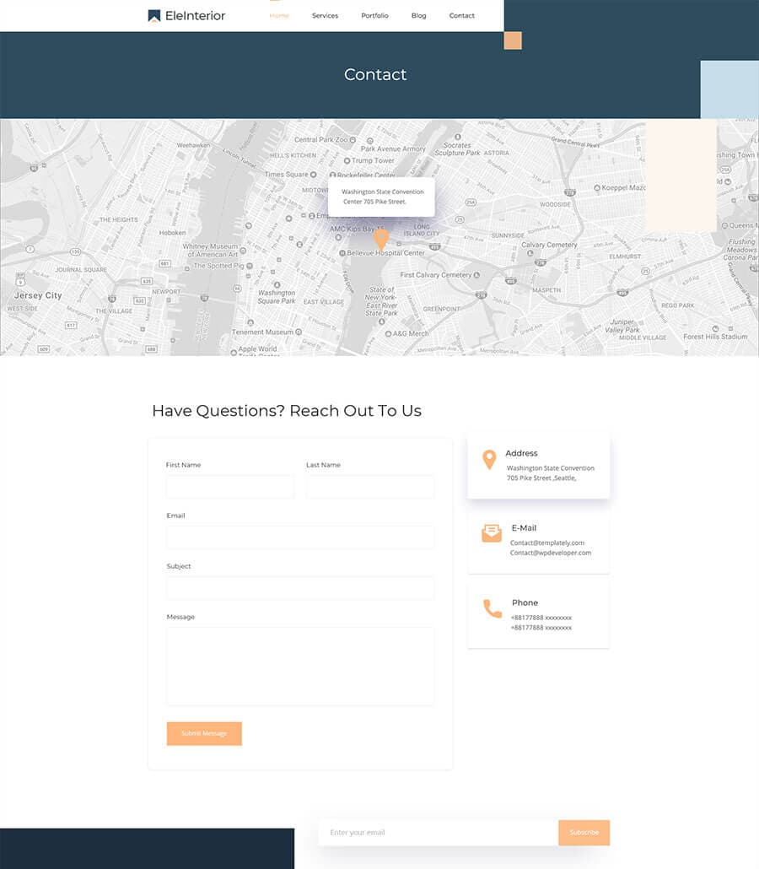Screen dimensions: 759x869
Task: Click inside the Message text area
Action: 300,667
